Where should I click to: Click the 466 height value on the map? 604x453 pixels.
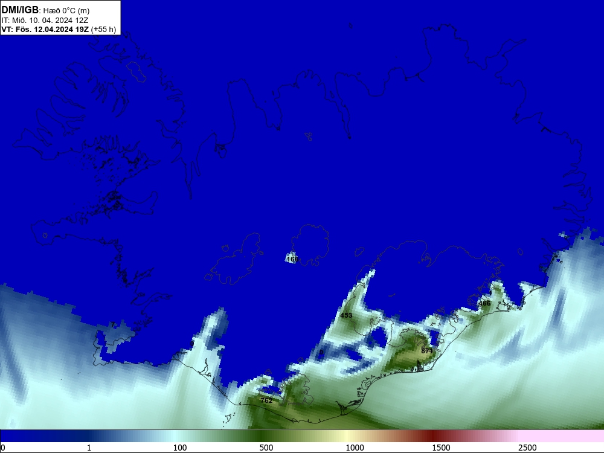(x=484, y=303)
